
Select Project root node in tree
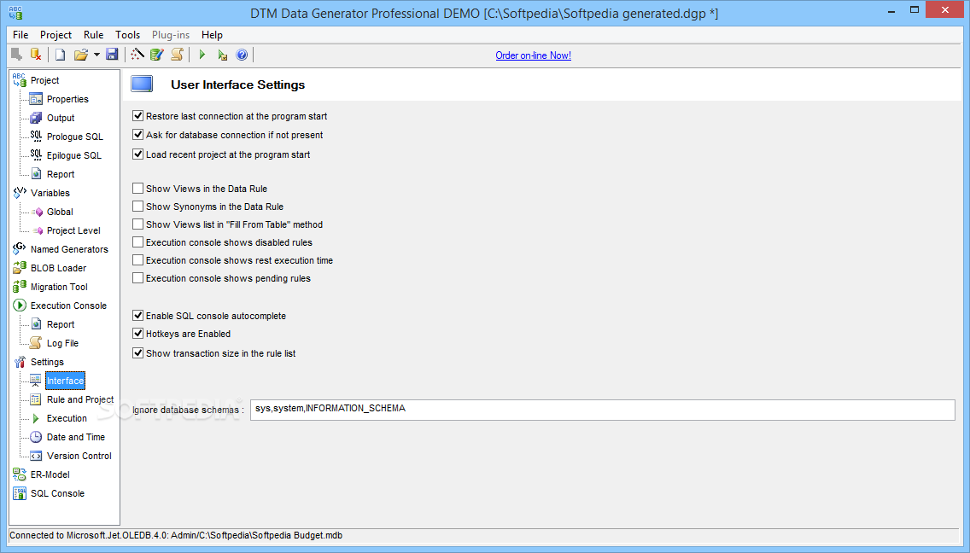[44, 80]
